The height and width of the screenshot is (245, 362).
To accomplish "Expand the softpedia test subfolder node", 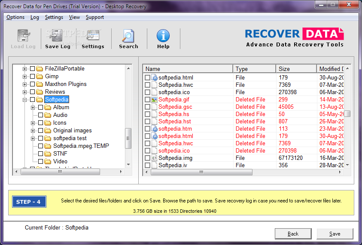I will 33,138.
